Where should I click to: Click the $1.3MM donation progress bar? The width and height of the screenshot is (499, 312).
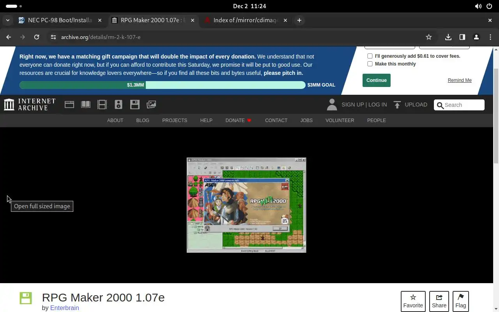tap(162, 85)
